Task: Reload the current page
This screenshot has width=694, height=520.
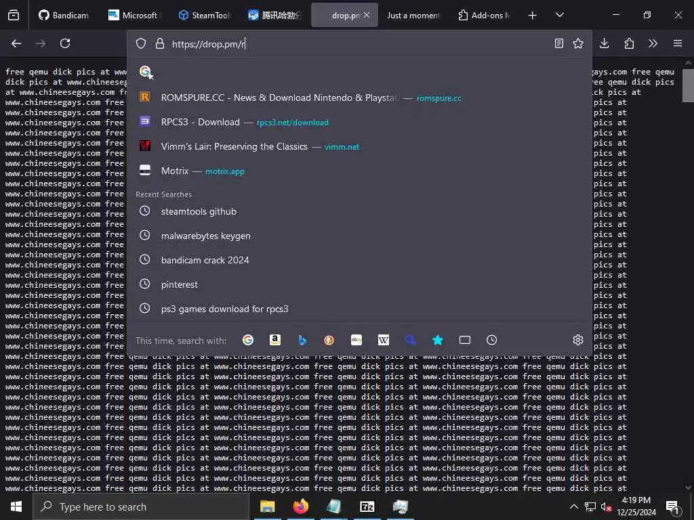Action: point(65,43)
